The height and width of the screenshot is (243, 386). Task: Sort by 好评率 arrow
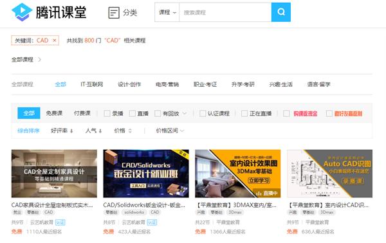click(71, 131)
